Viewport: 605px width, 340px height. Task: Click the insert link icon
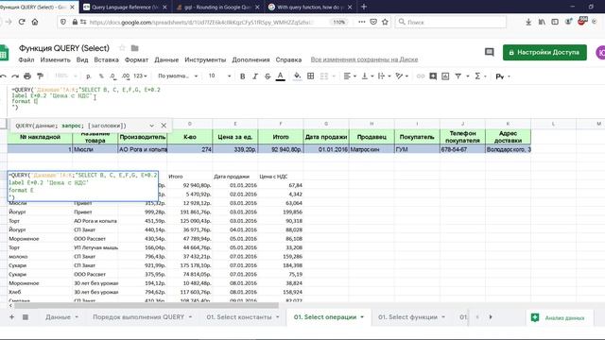point(421,76)
